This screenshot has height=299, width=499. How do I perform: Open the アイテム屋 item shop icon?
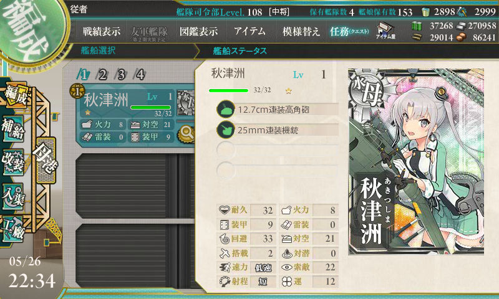(x=385, y=31)
